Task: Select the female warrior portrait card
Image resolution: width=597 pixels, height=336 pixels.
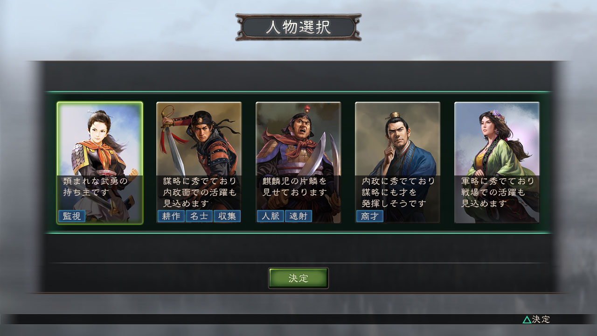Action: coord(100,163)
